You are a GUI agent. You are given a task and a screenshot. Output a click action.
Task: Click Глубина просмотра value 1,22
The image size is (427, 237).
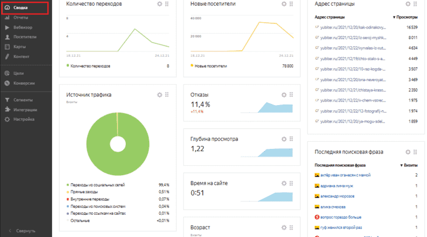pos(197,149)
